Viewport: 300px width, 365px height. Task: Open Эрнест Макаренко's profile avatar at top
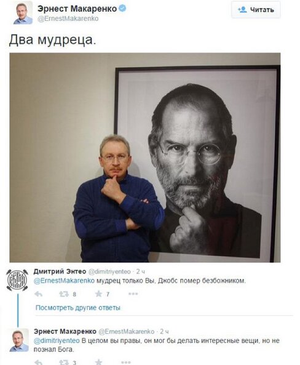[23, 14]
